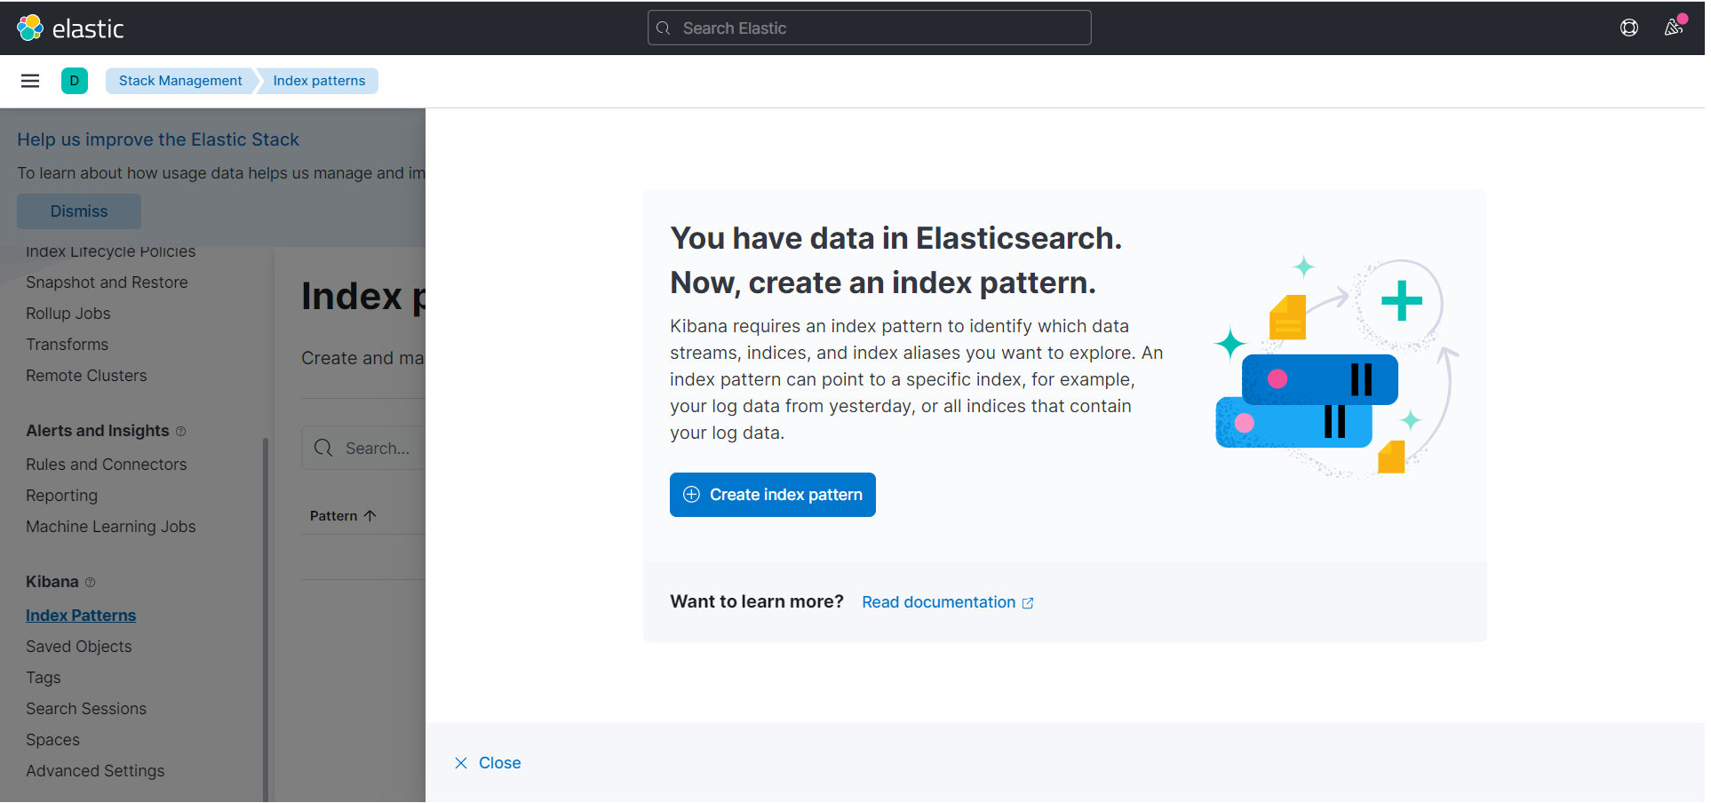Open the newsfeed celebration icon
Screen dimensions: 1711x803
point(1674,28)
